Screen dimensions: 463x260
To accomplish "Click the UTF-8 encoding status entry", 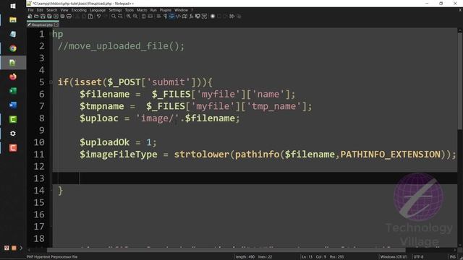I will pyautogui.click(x=418, y=257).
